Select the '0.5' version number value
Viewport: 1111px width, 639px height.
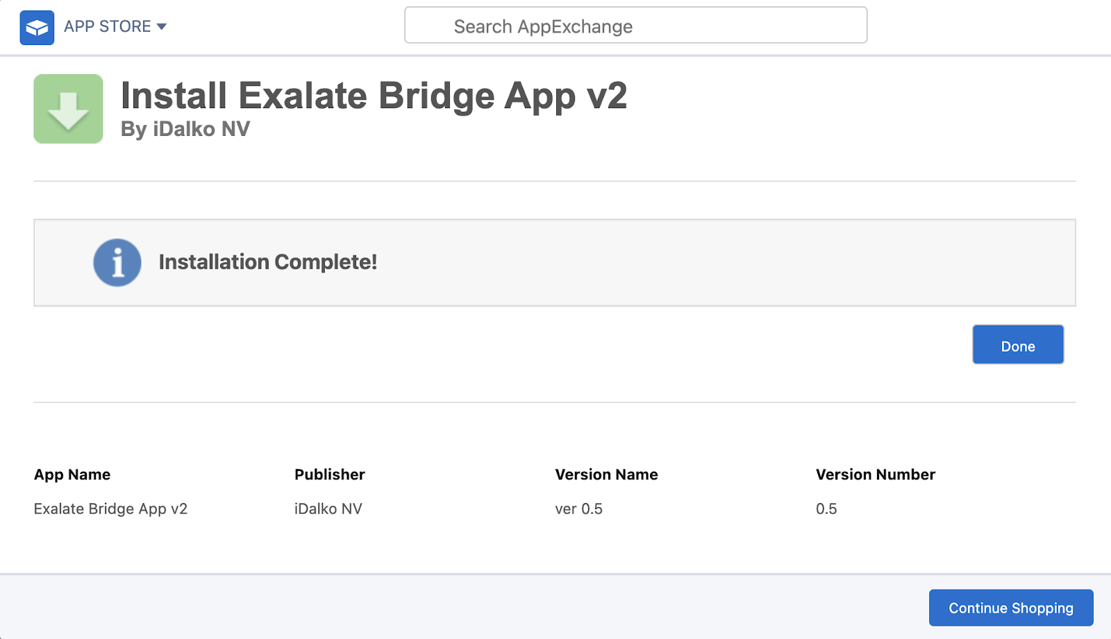click(826, 509)
